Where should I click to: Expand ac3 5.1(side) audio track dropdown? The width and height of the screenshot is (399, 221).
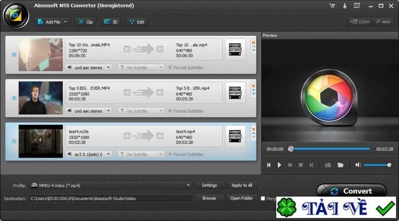(108, 154)
